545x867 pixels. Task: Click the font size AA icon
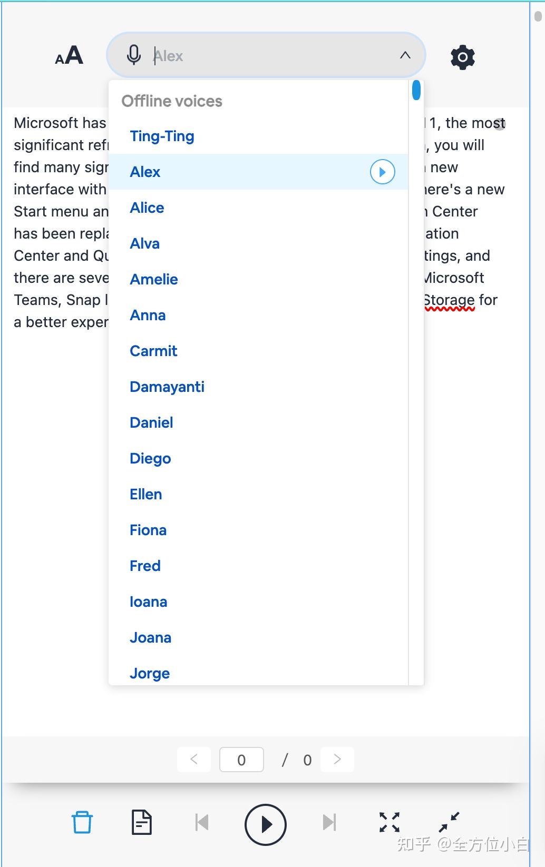point(69,56)
